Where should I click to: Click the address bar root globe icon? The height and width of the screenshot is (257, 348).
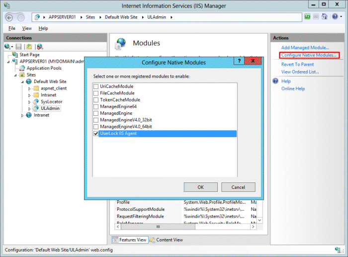(x=37, y=17)
